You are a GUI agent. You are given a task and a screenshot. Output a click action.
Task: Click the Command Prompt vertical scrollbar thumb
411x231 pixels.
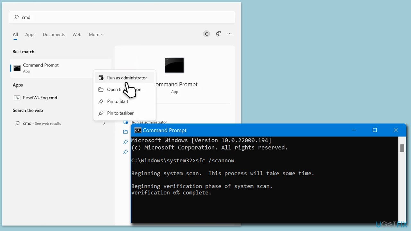[402, 148]
